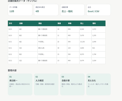
Task: Select the quantity 15 cell
Action: point(62,54)
